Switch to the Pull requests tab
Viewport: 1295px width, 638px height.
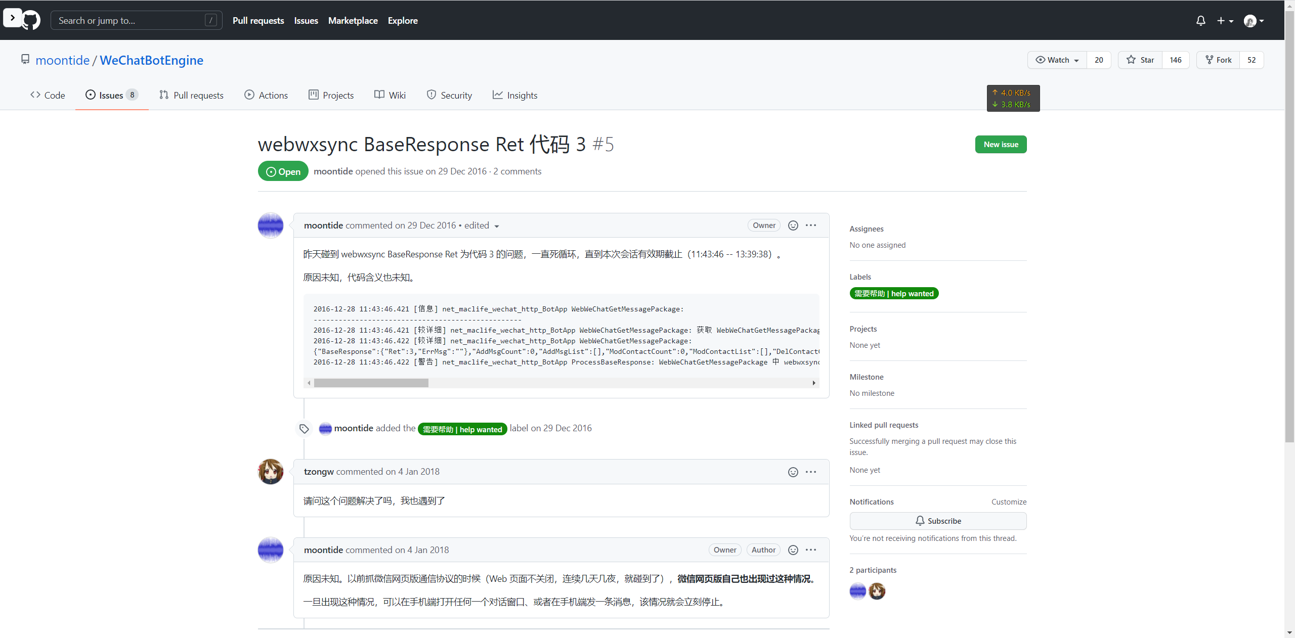pyautogui.click(x=191, y=95)
